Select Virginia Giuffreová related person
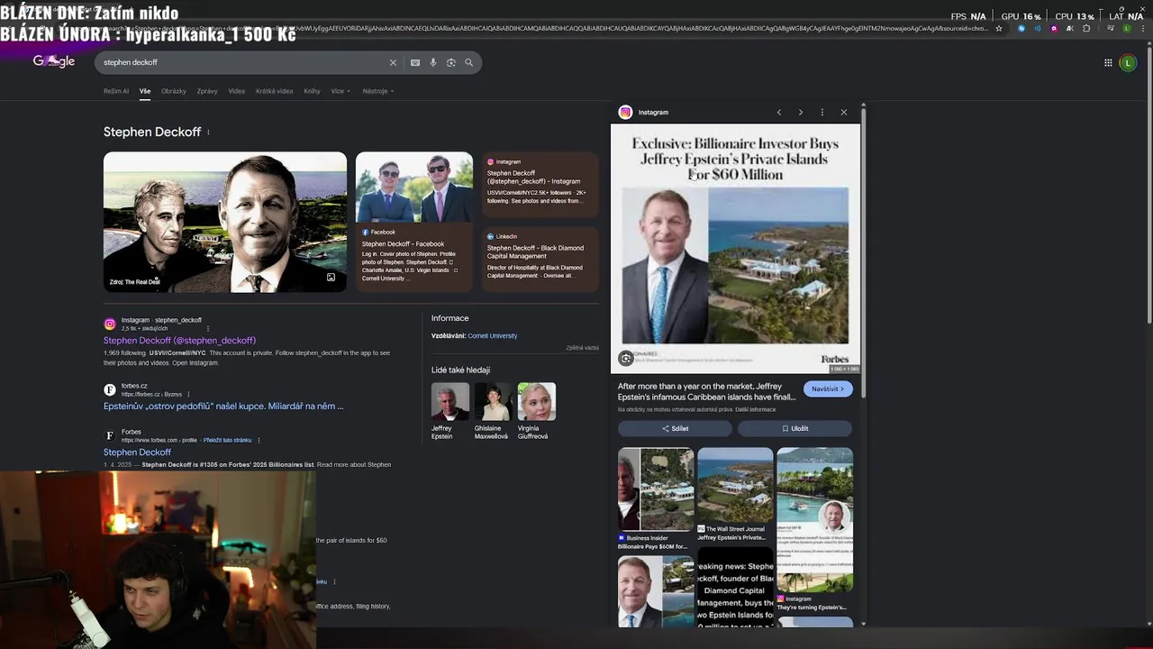 [536, 411]
